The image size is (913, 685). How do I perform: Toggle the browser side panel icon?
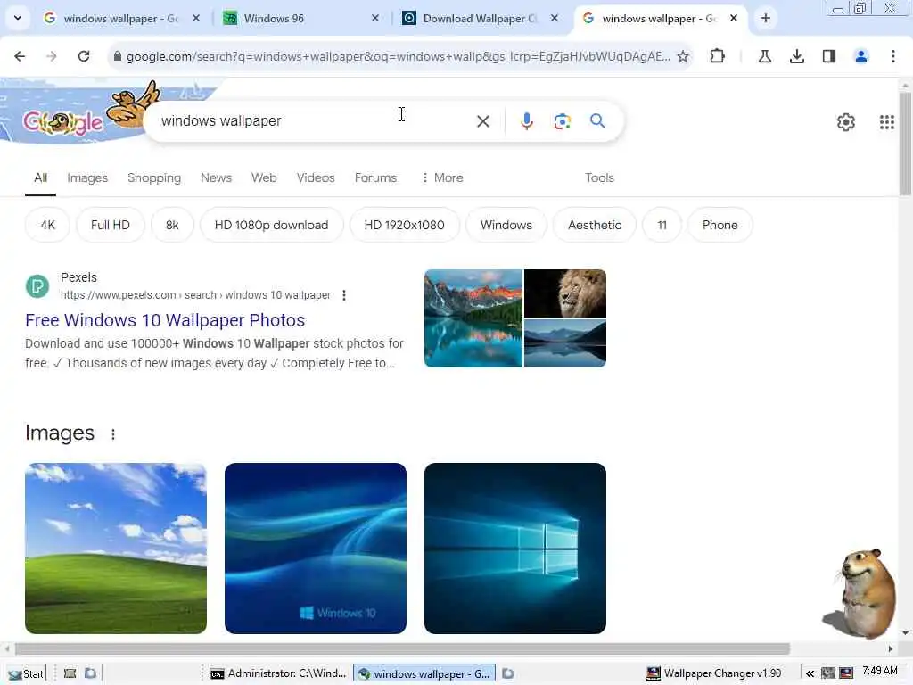pos(829,56)
